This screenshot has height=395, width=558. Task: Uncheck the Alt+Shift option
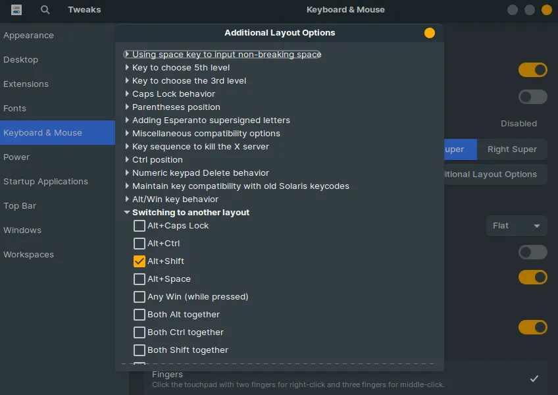[x=139, y=261]
